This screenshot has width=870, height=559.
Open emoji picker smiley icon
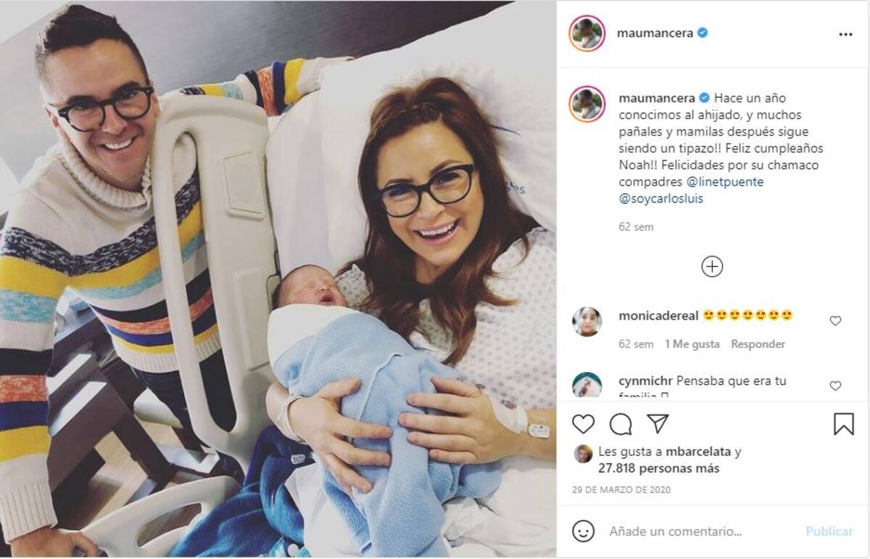point(583,531)
